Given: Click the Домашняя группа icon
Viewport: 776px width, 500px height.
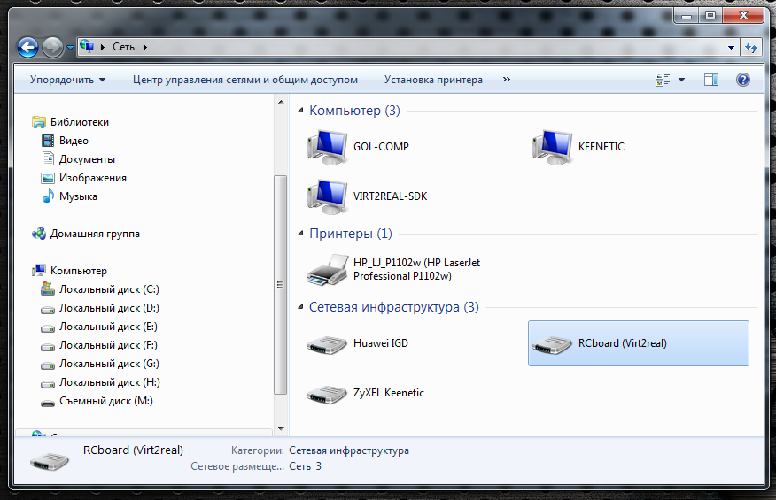Looking at the screenshot, I should 39,234.
